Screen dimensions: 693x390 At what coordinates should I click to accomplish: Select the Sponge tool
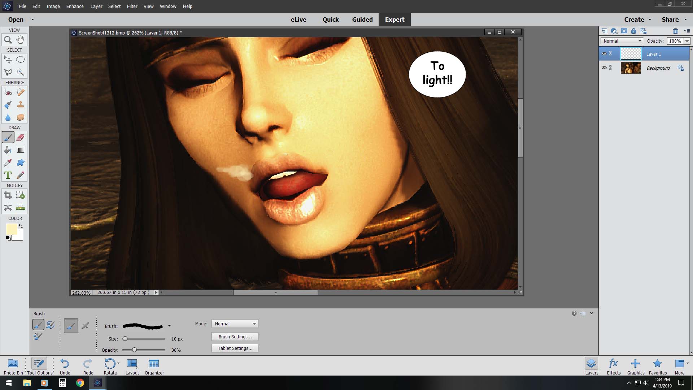pos(21,118)
